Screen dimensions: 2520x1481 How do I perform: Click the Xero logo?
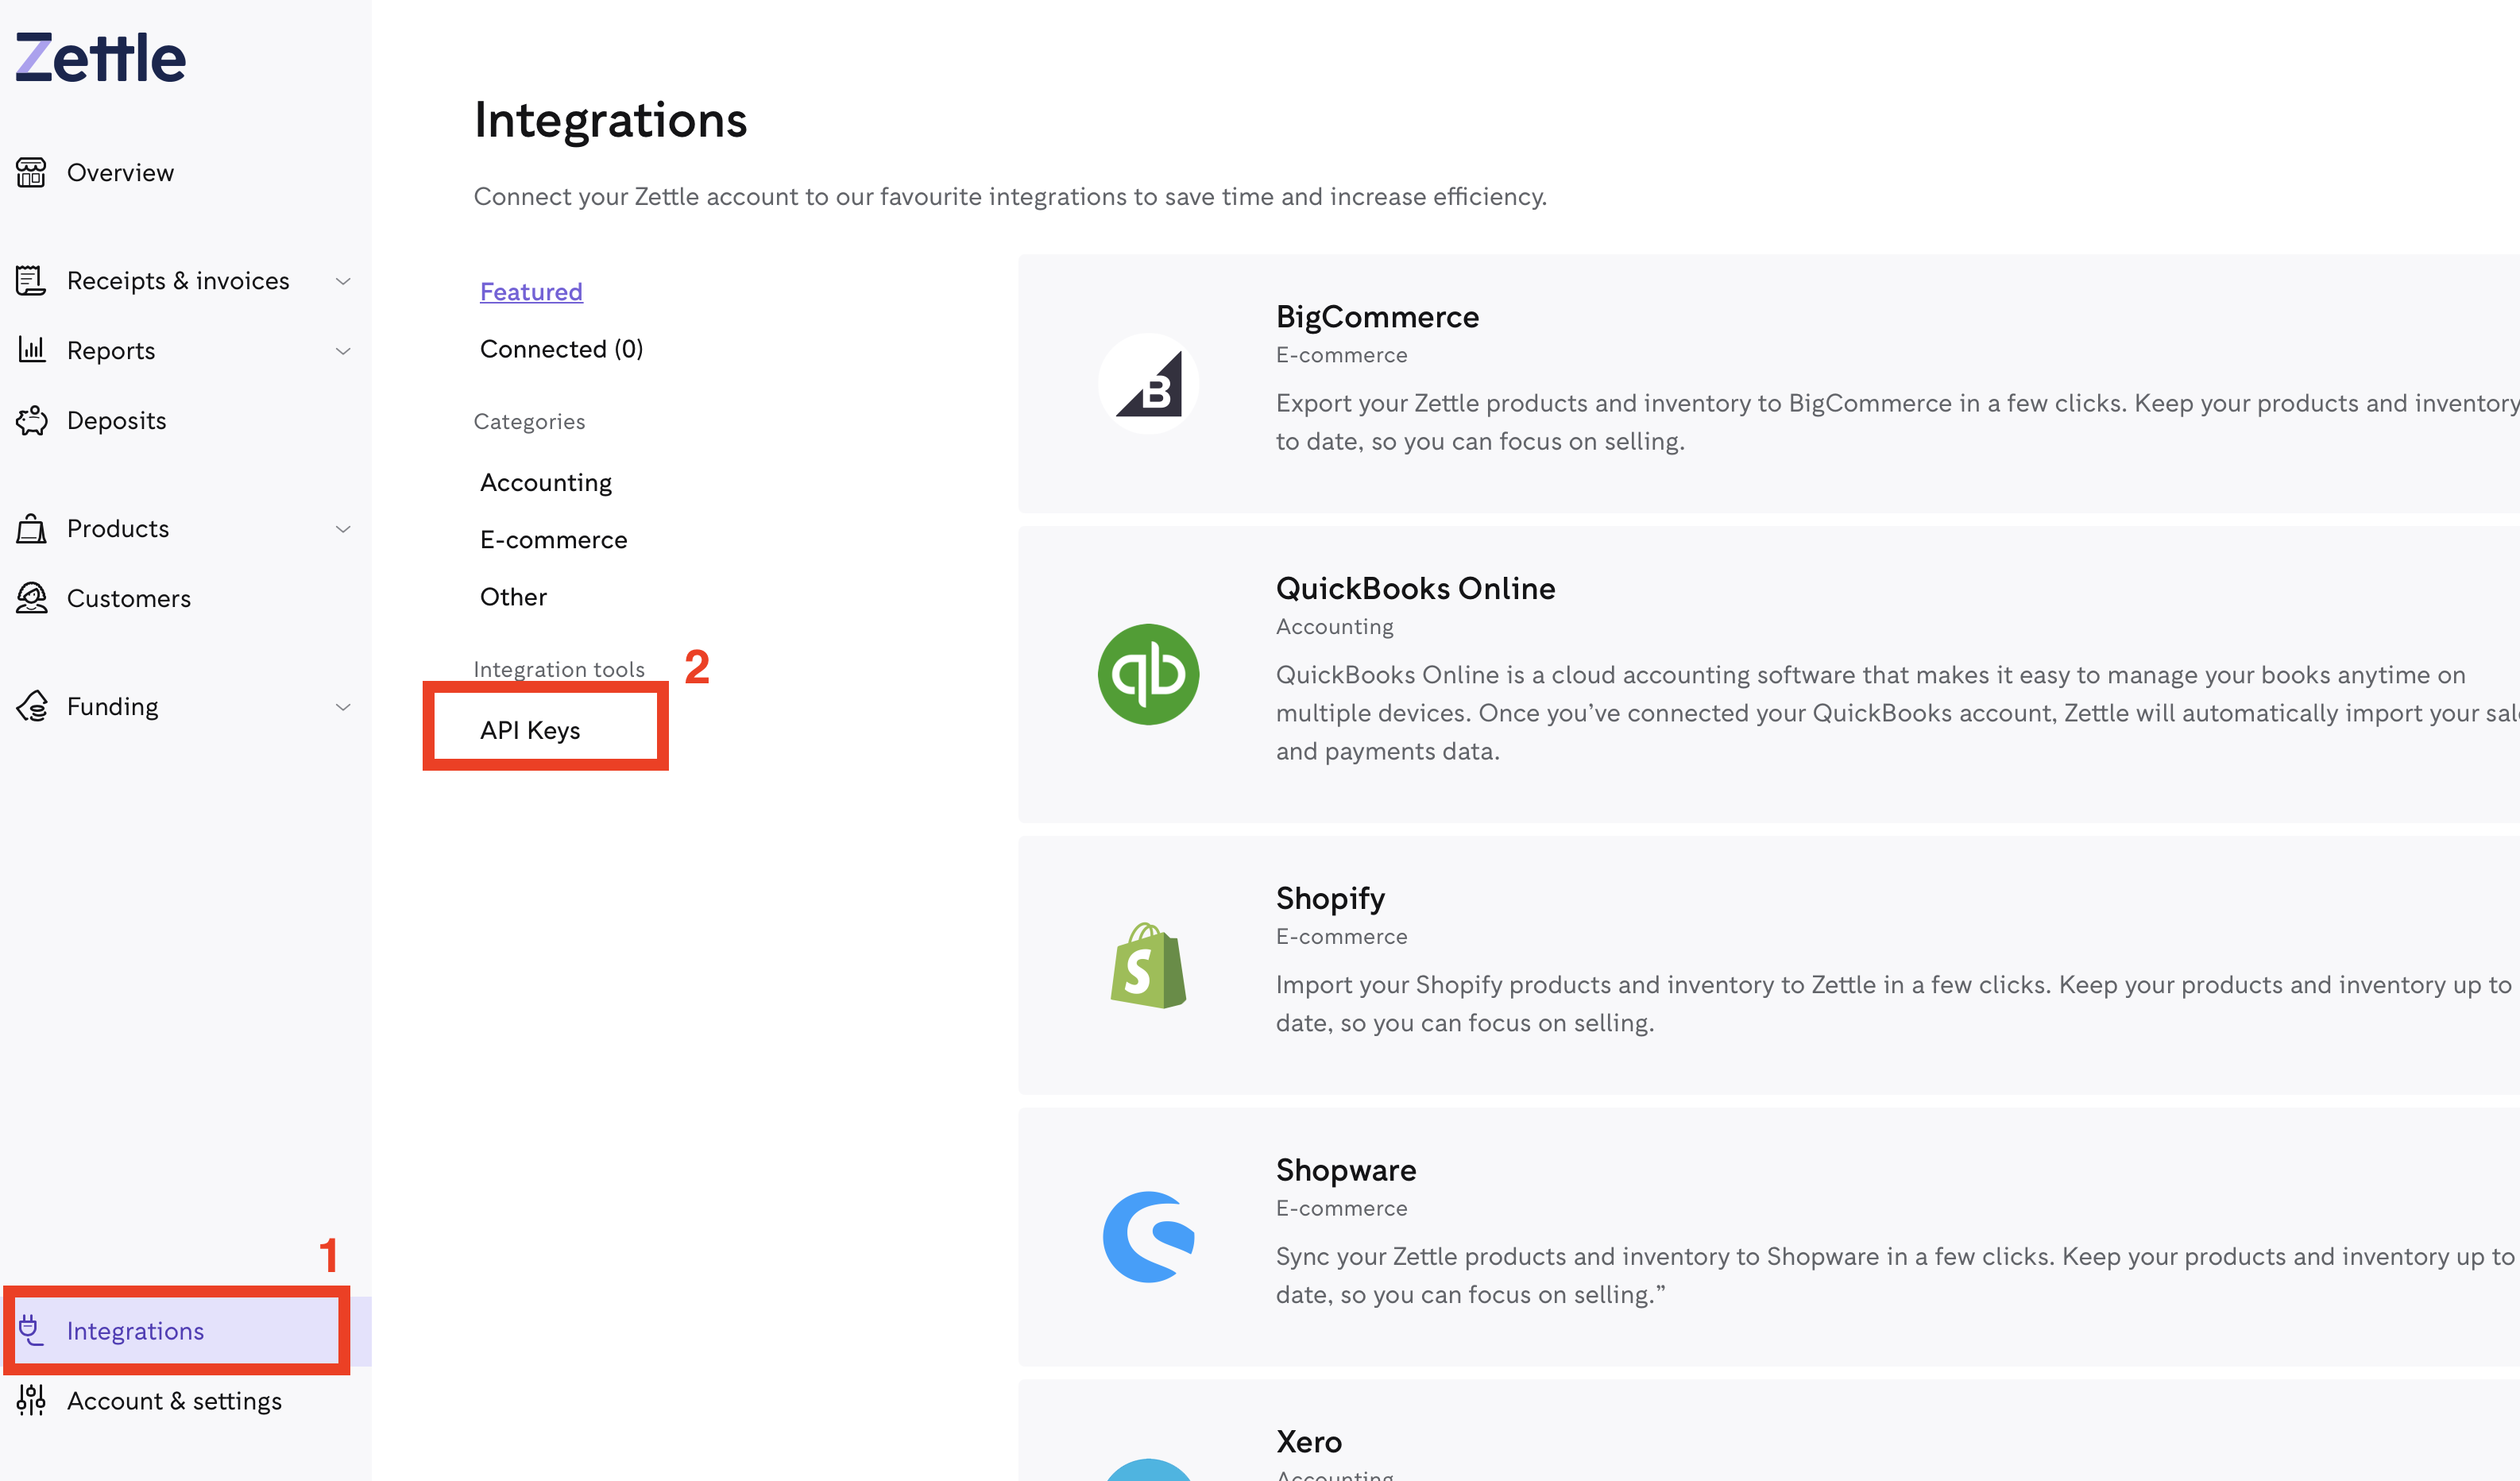[x=1148, y=1470]
